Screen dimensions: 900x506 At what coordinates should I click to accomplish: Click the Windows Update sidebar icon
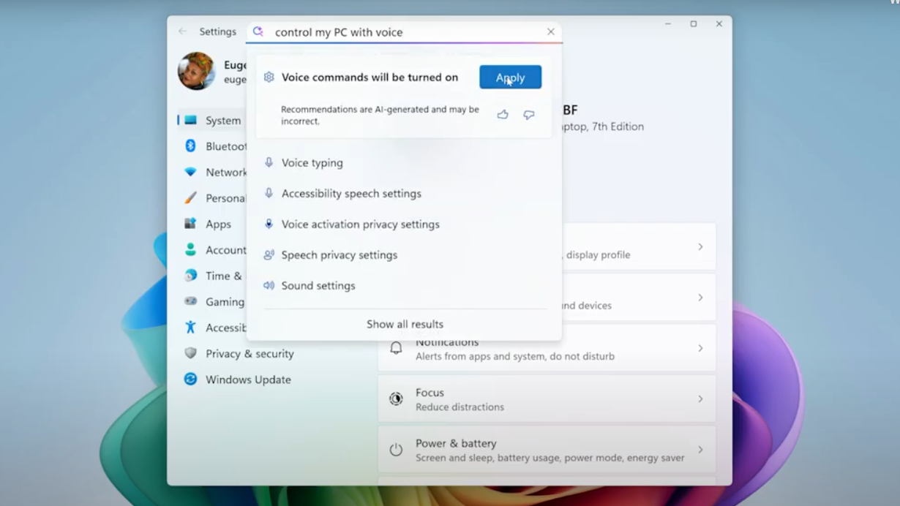coord(190,379)
